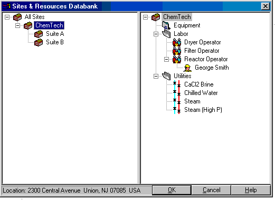The height and width of the screenshot is (200, 275).
Task: Collapse the Labor branch
Action: tap(156, 34)
